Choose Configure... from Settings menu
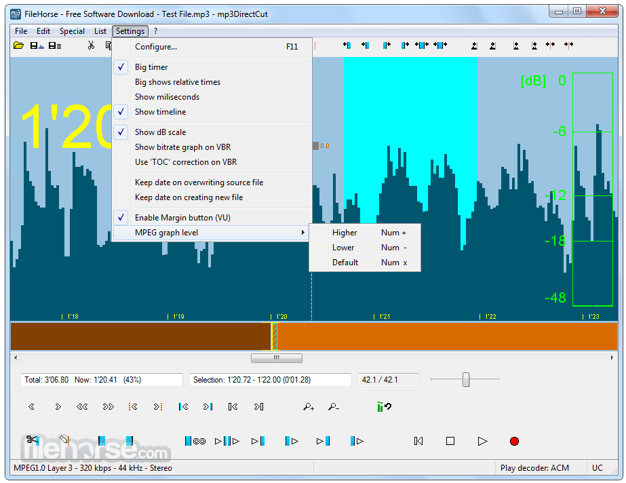The height and width of the screenshot is (483, 626). [212, 47]
